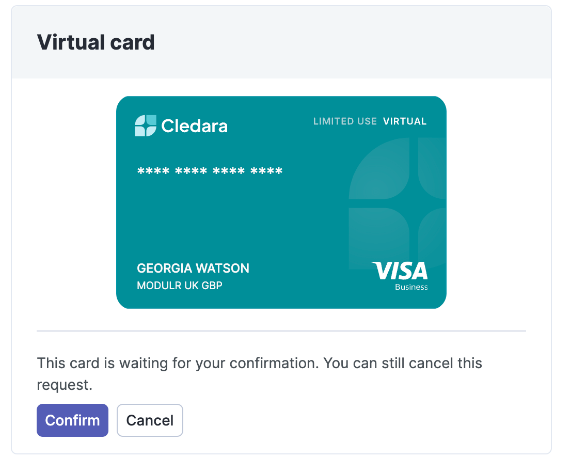This screenshot has height=473, width=571.
Task: Click the cardholder name GEORGIA WATSON
Action: point(193,269)
